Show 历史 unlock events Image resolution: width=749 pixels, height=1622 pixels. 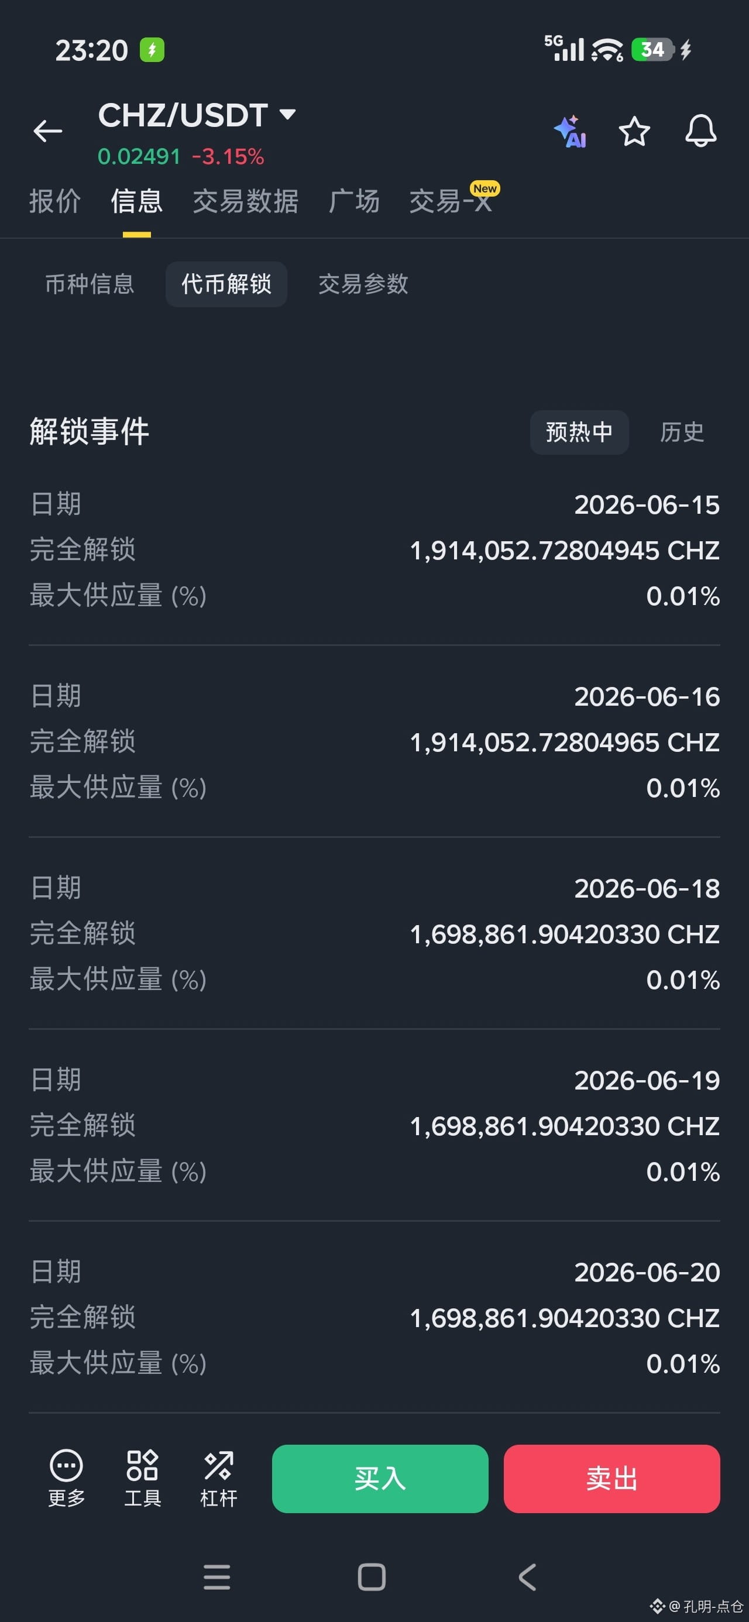pos(682,432)
